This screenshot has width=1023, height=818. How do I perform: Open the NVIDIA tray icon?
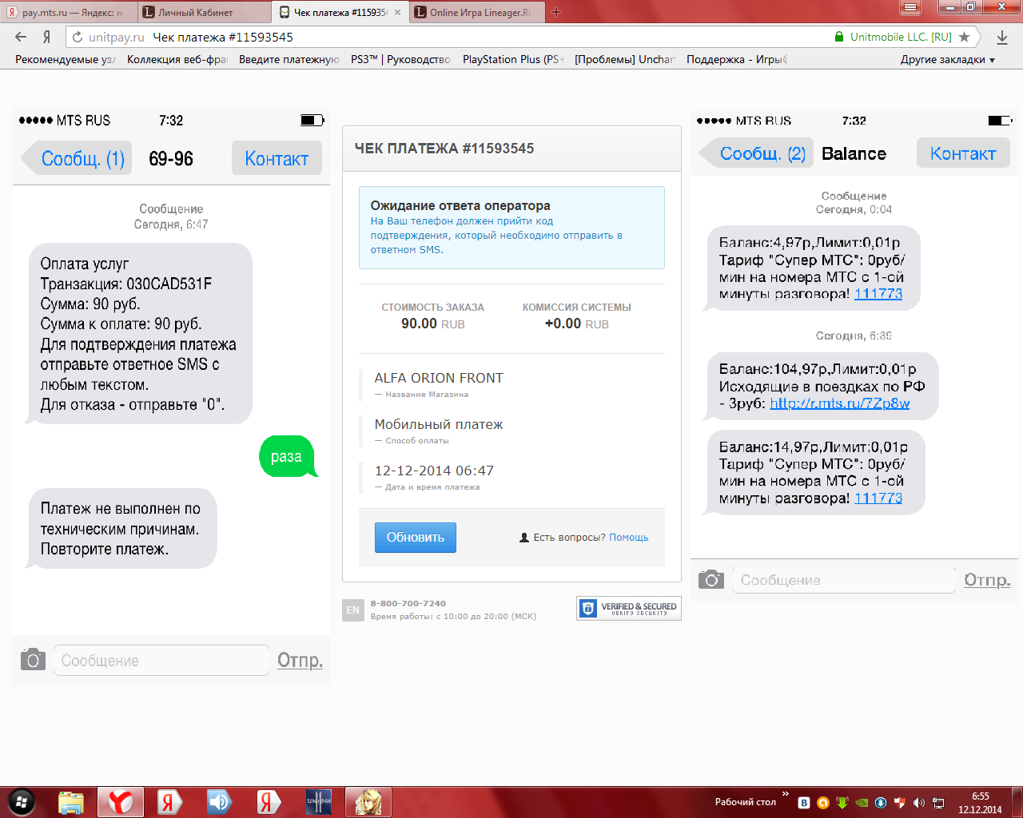(x=861, y=802)
